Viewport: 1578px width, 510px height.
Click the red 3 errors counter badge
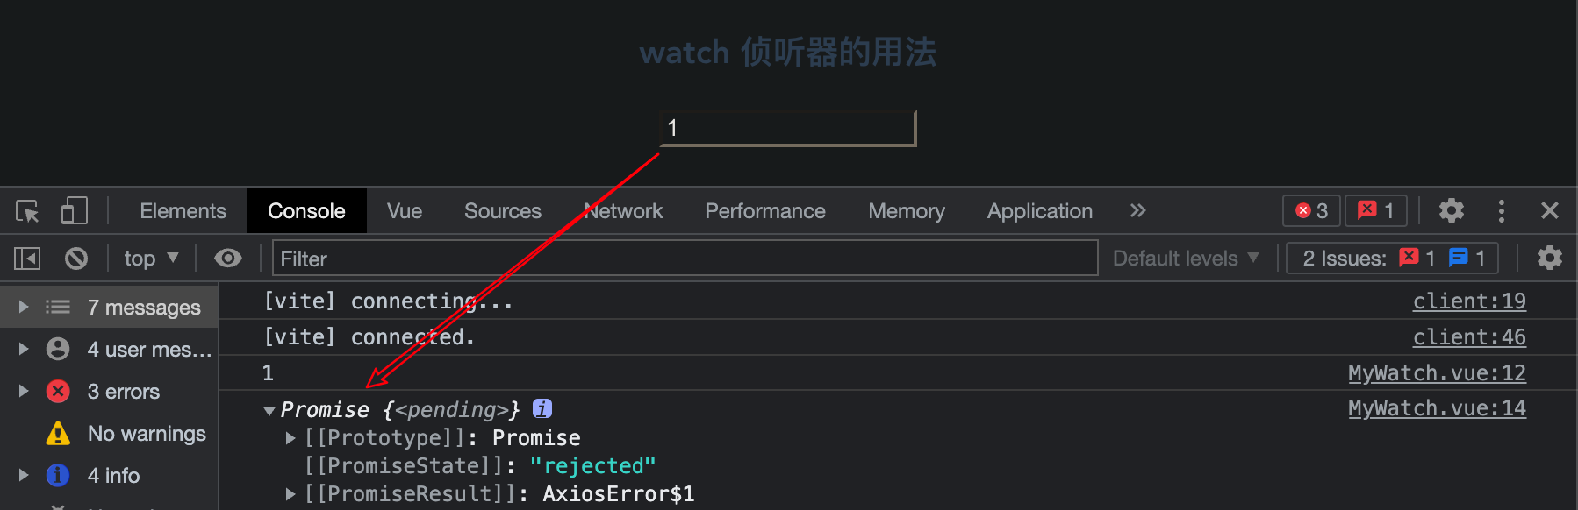pos(1312,210)
